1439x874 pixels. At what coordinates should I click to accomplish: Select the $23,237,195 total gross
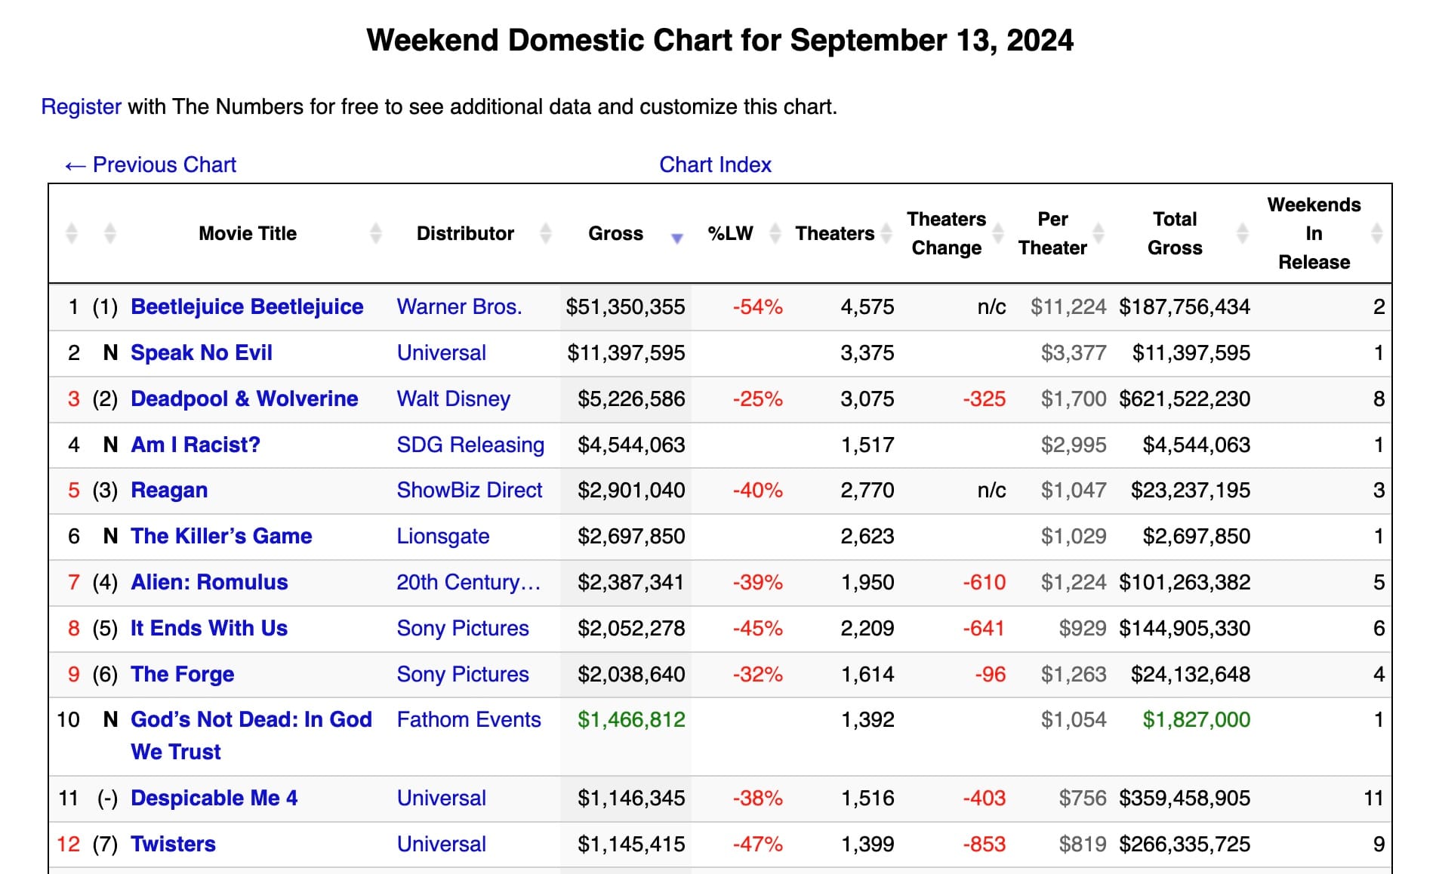tap(1191, 490)
